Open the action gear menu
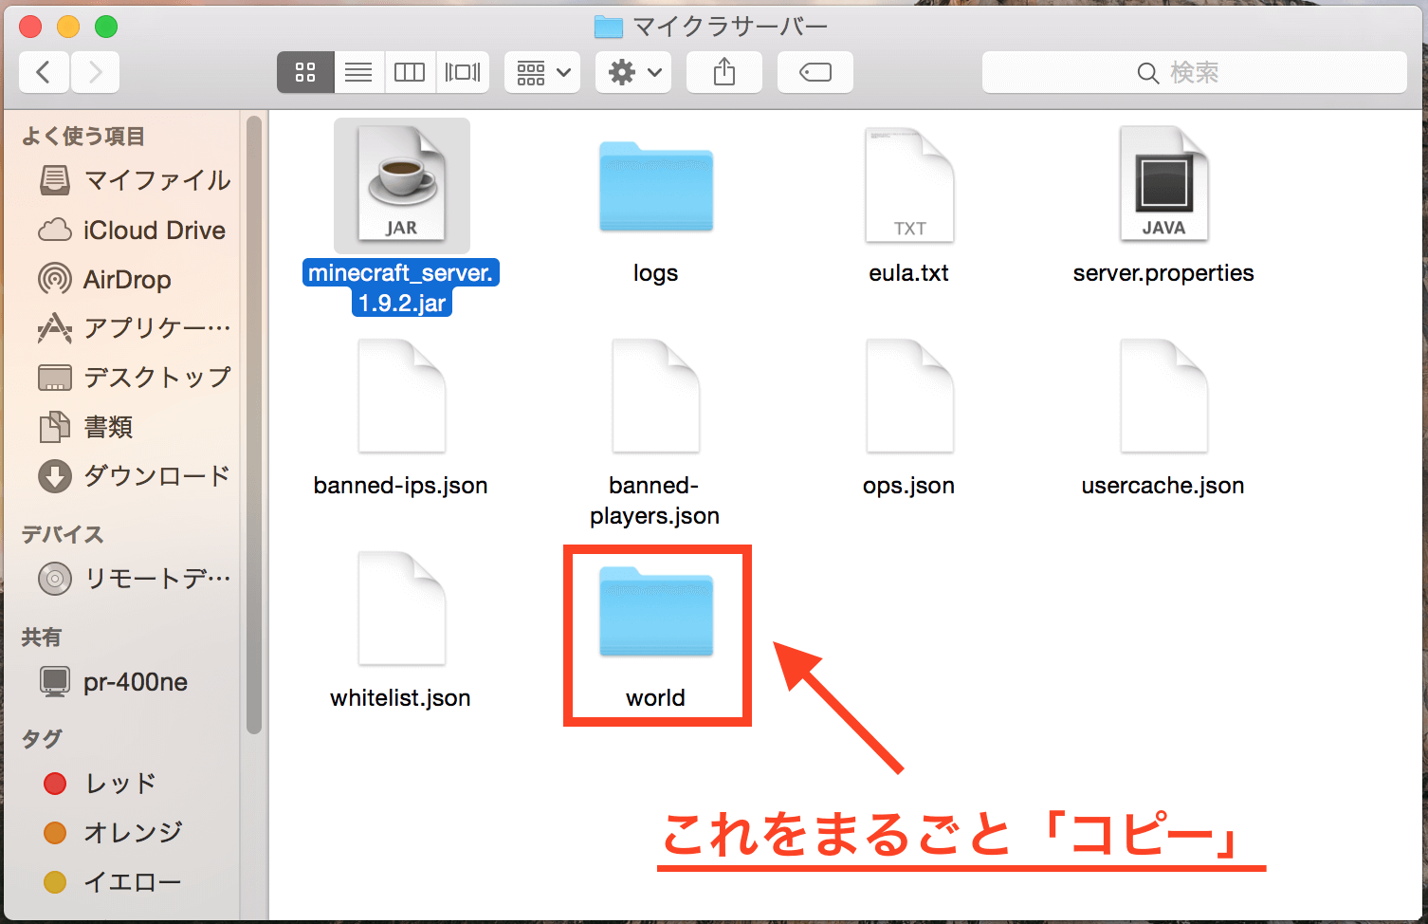This screenshot has height=924, width=1428. [632, 72]
